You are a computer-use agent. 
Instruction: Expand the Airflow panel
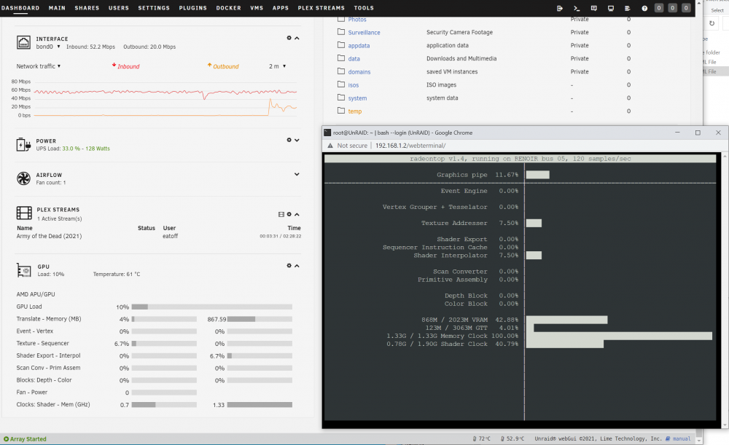(x=297, y=174)
